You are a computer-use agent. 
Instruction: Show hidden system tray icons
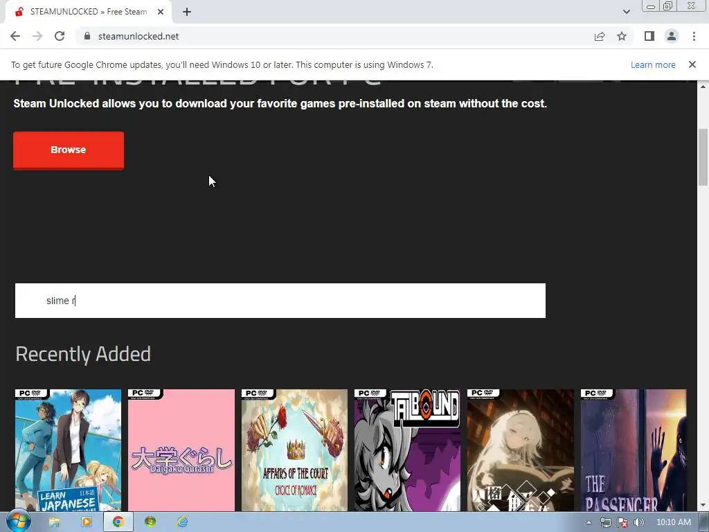click(x=589, y=522)
